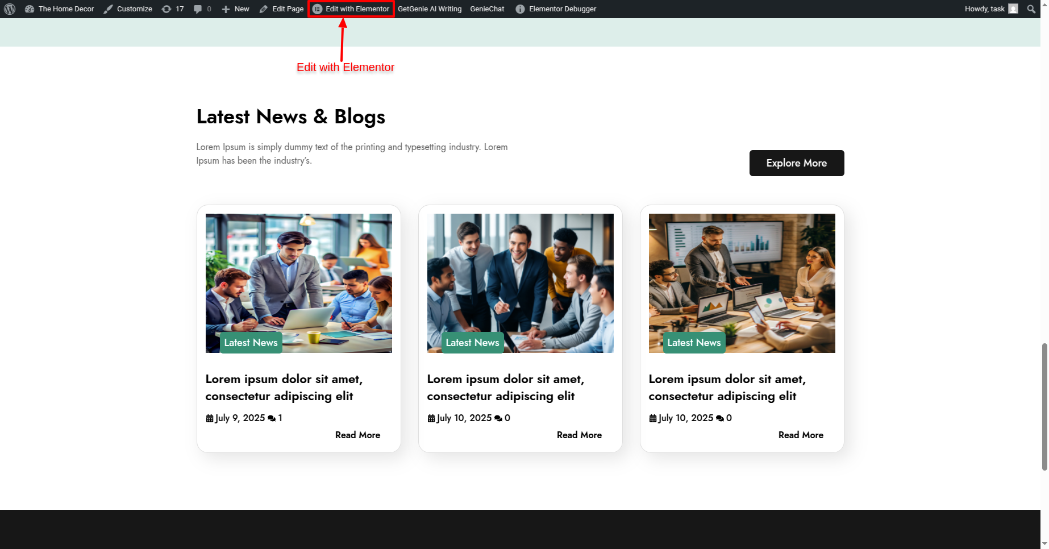Open the New content menu
The image size is (1049, 549).
(x=235, y=9)
